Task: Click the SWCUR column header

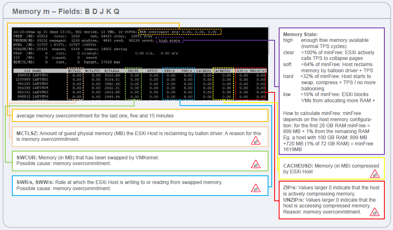Action: 133,71
